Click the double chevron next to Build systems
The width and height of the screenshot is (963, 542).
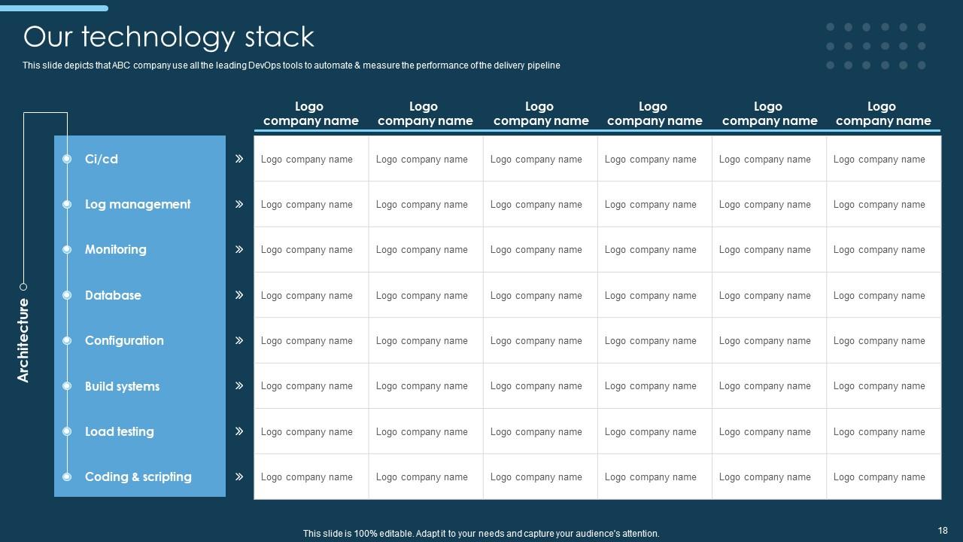(x=239, y=385)
